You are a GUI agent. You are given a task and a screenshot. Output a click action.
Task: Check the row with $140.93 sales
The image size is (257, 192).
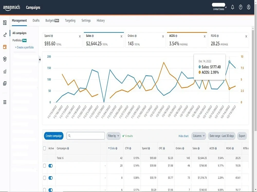44,190
